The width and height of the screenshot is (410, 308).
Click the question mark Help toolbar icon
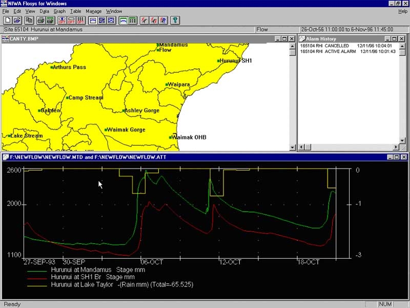pyautogui.click(x=175, y=21)
